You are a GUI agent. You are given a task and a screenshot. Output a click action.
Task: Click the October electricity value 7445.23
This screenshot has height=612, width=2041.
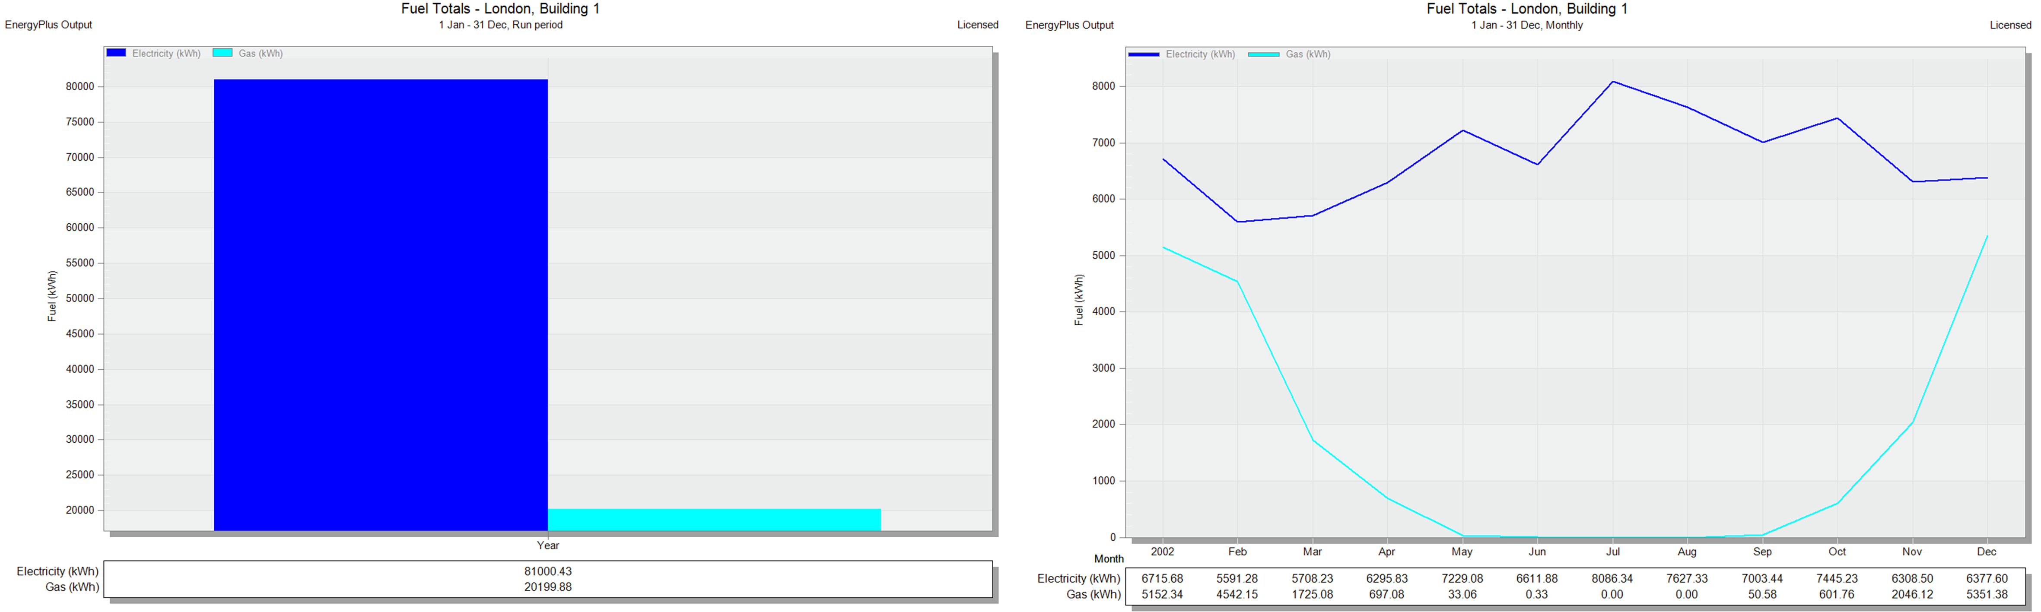click(x=1837, y=579)
